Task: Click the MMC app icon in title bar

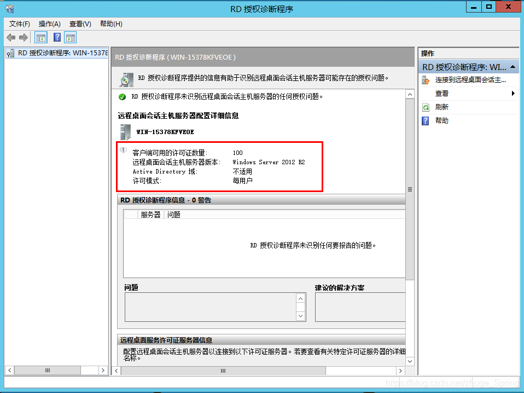Action: pyautogui.click(x=10, y=8)
